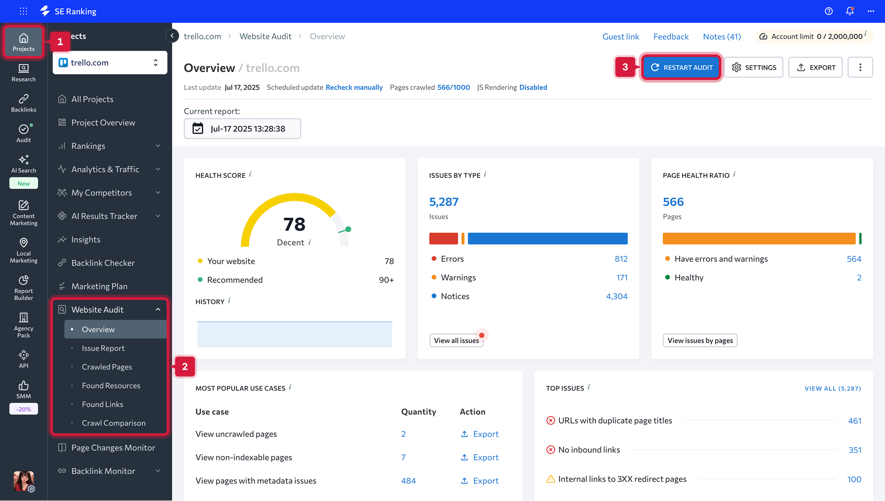The image size is (885, 501).
Task: Collapse the Website Audit section
Action: pos(158,309)
